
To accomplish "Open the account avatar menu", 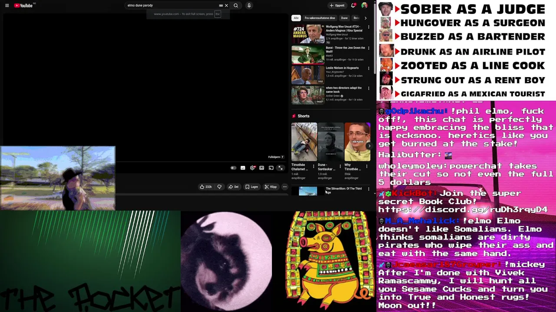I will (364, 6).
